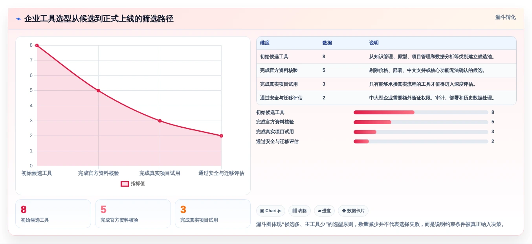
Task: Click the 维度 column header
Action: [x=265, y=43]
